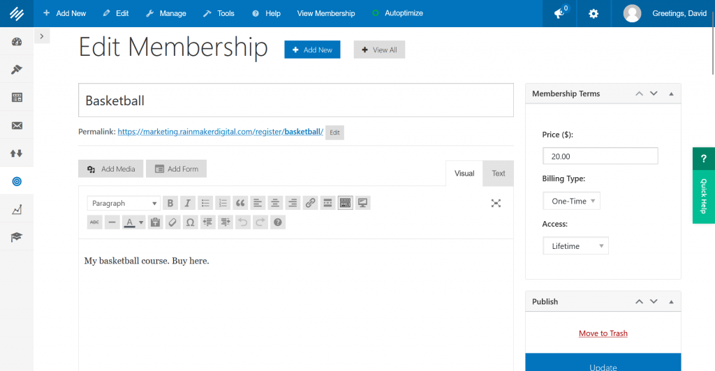The image size is (715, 371).
Task: Open the up-down arrows icon in sidebar
Action: [x=17, y=153]
